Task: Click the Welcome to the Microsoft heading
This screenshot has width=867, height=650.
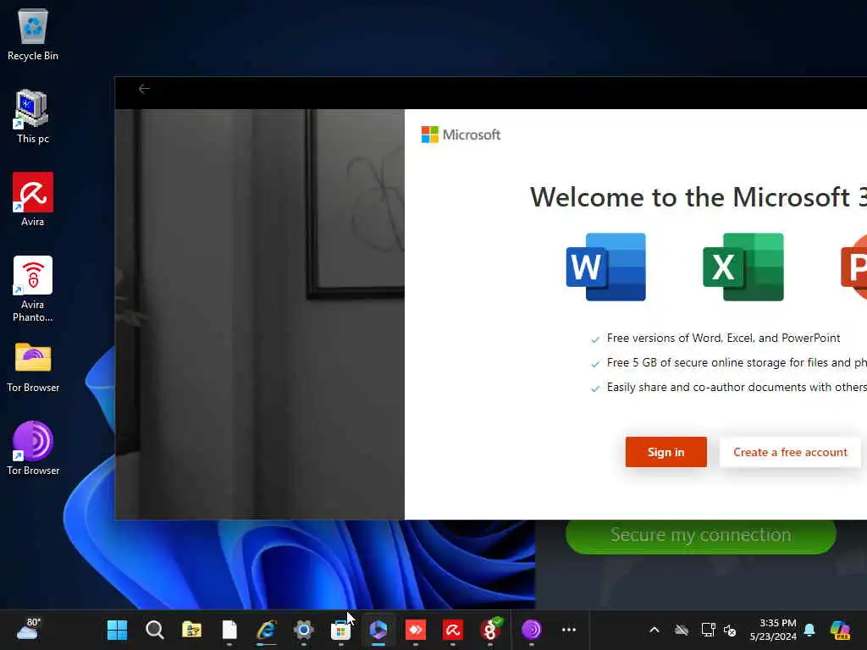Action: (699, 196)
